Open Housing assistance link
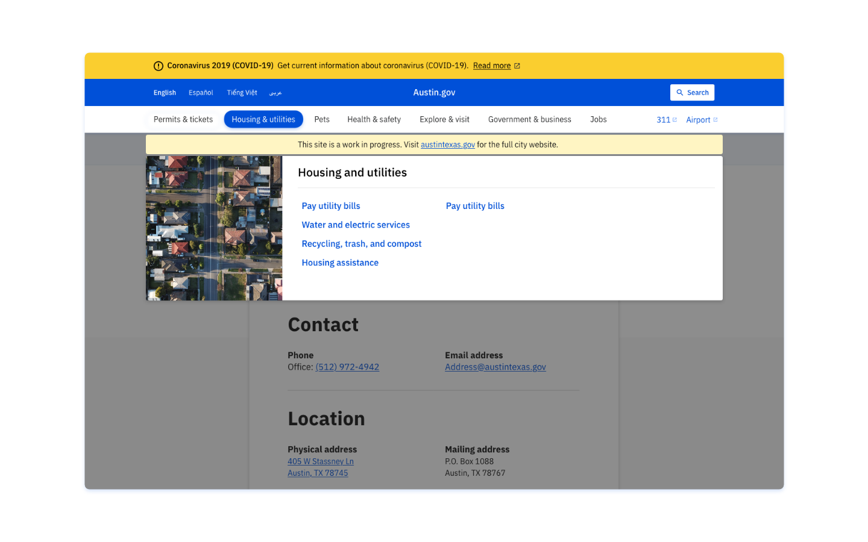868x542 pixels. coord(340,263)
